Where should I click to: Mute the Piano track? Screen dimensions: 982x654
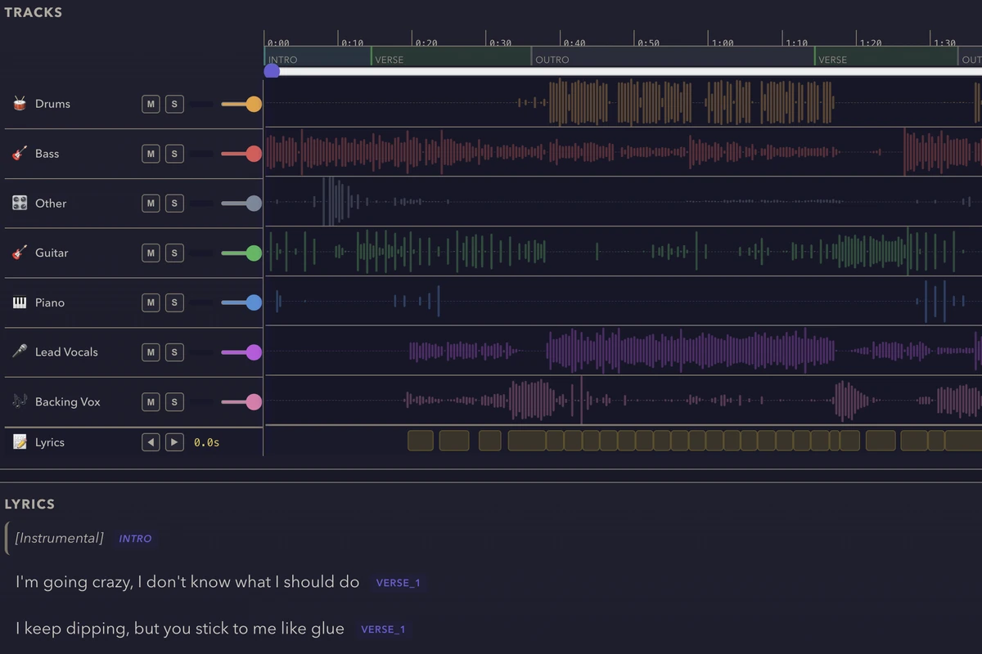[x=151, y=302]
